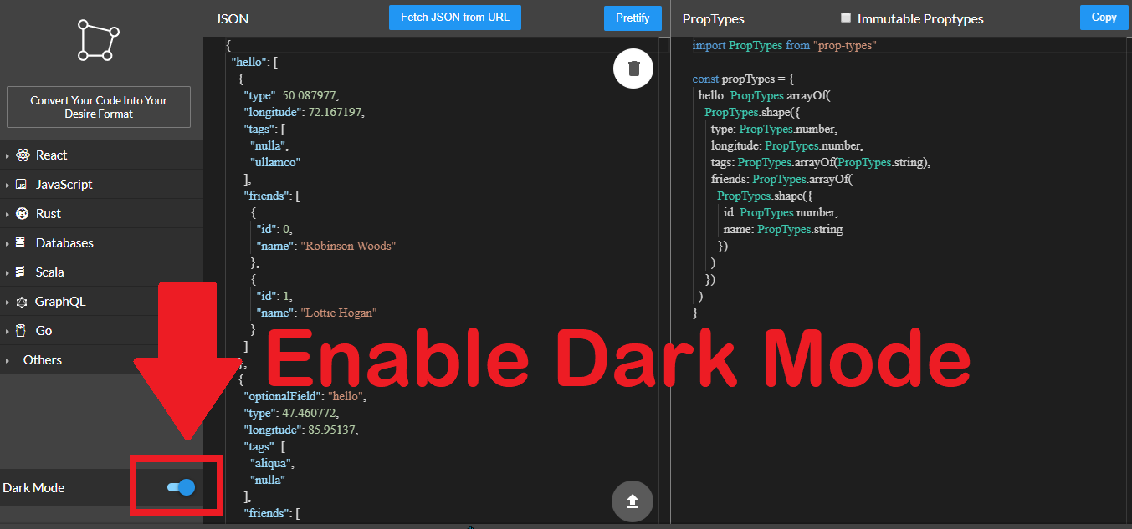
Task: Expand the Rust tree arrow
Action: (x=7, y=215)
